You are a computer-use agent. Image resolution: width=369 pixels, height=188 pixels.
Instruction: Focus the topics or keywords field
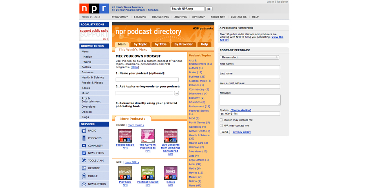(x=144, y=93)
